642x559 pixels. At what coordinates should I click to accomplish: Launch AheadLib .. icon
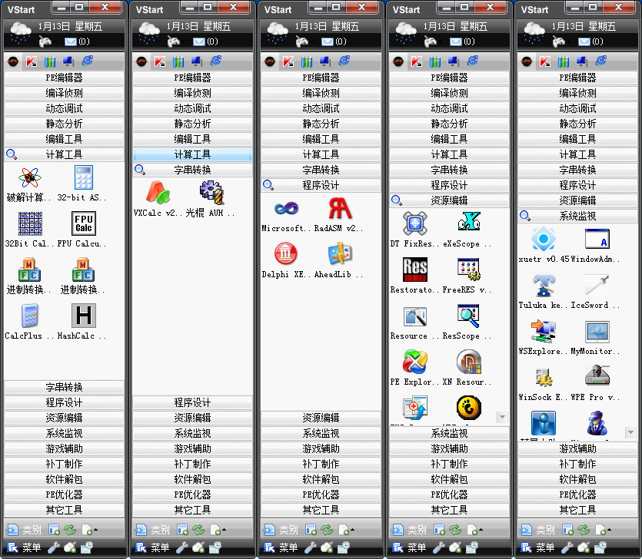(340, 254)
